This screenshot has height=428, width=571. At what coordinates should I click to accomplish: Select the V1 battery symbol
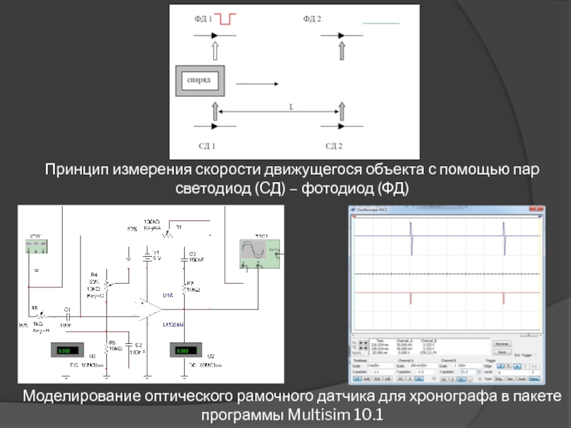click(x=147, y=257)
